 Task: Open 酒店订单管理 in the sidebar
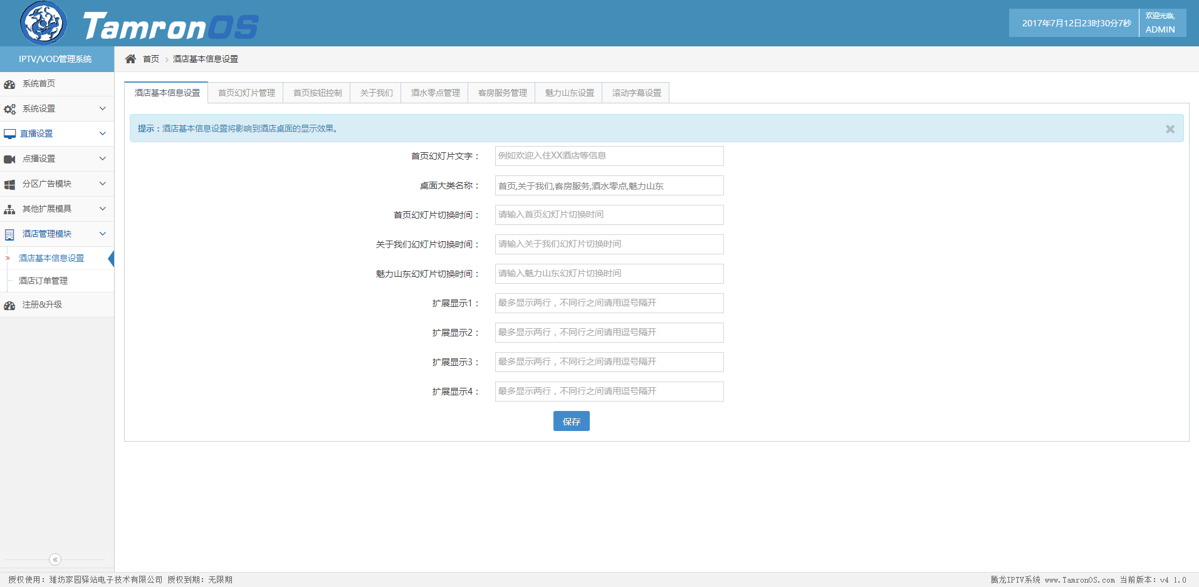[x=43, y=281]
